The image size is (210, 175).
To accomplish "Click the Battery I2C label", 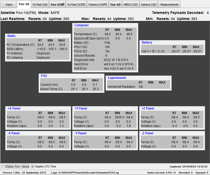I will [x=81, y=42].
